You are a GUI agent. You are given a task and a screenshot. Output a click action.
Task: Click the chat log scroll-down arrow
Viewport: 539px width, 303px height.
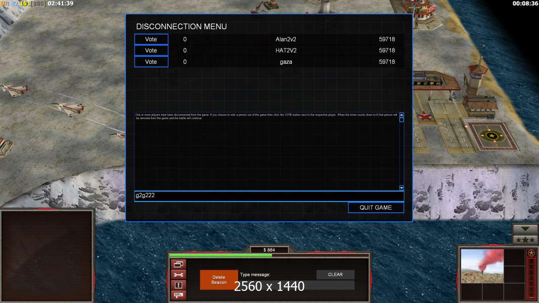401,188
